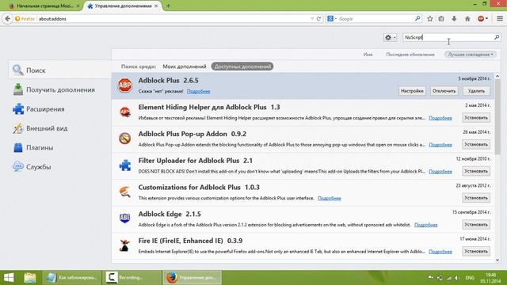Click the Adblock Plus ABP stop-sign icon
Screen dimensions: 507x285
(x=125, y=85)
